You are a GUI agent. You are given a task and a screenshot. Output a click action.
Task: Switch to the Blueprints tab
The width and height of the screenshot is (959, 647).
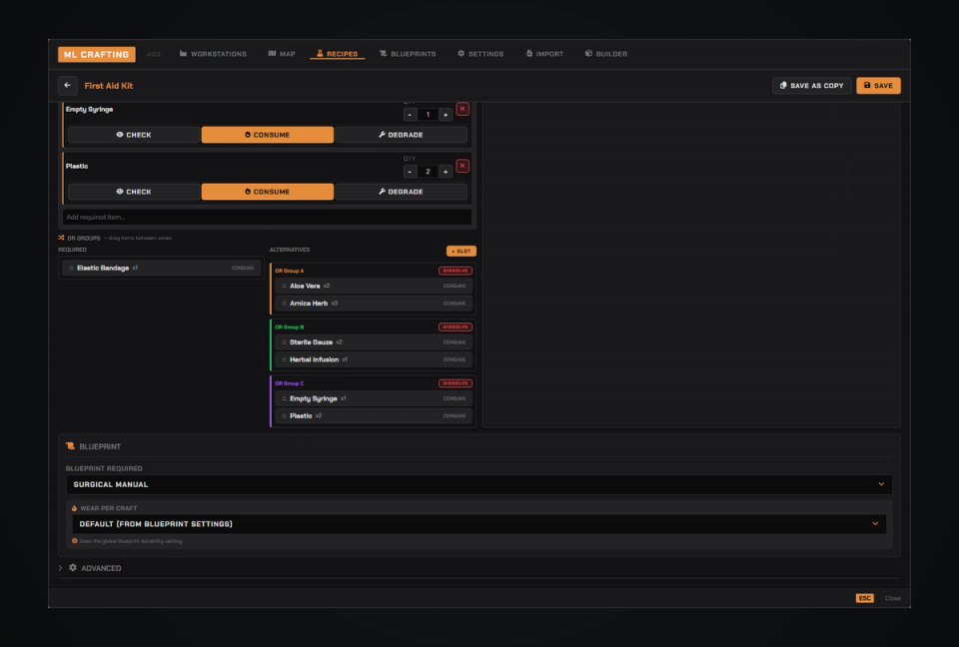(408, 54)
